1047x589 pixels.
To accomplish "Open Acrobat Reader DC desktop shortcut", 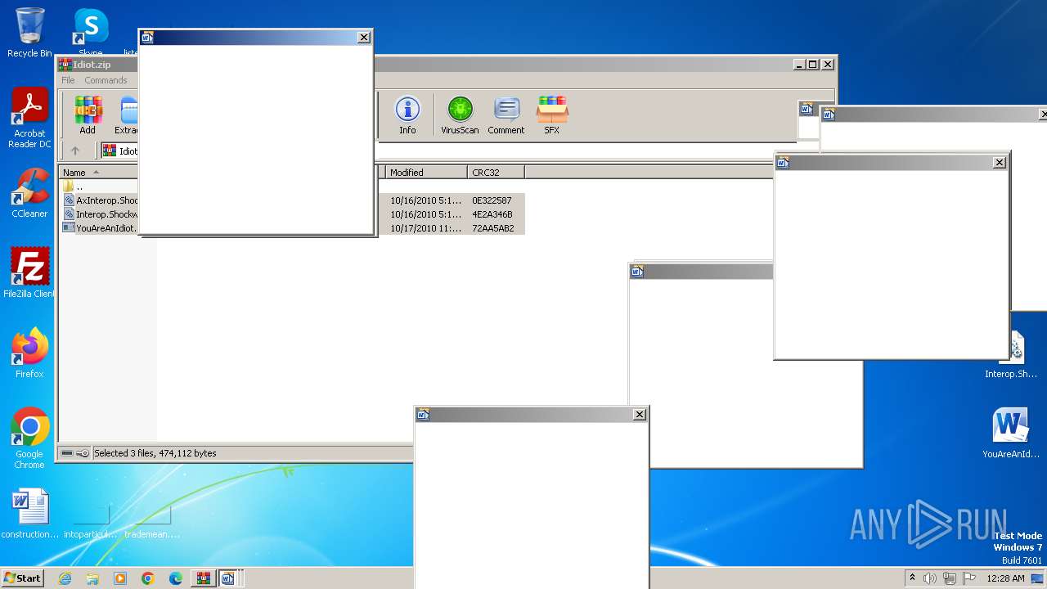I will pyautogui.click(x=29, y=119).
